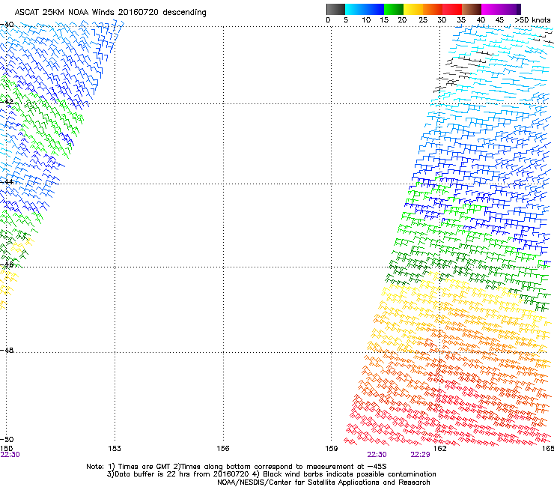Click the gray 0–5 knots color segment
This screenshot has height=487, width=554.
pos(335,9)
